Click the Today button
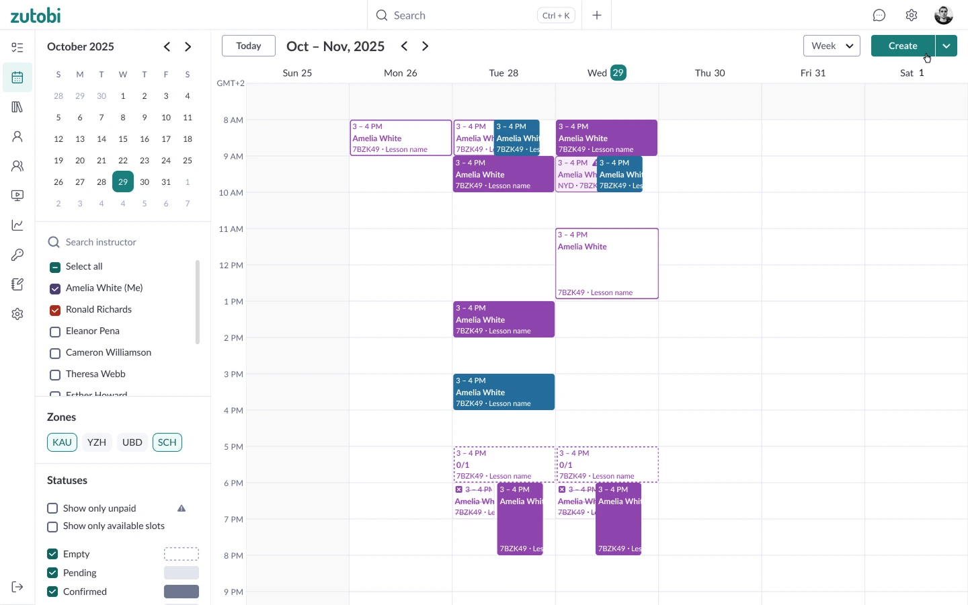The image size is (968, 605). click(x=249, y=46)
